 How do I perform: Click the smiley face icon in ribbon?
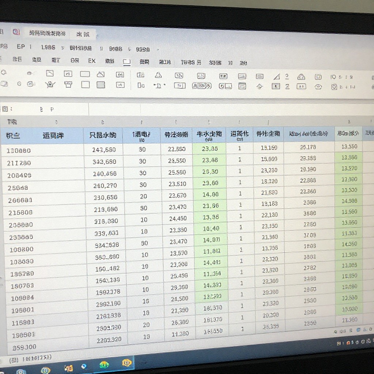click(318, 87)
